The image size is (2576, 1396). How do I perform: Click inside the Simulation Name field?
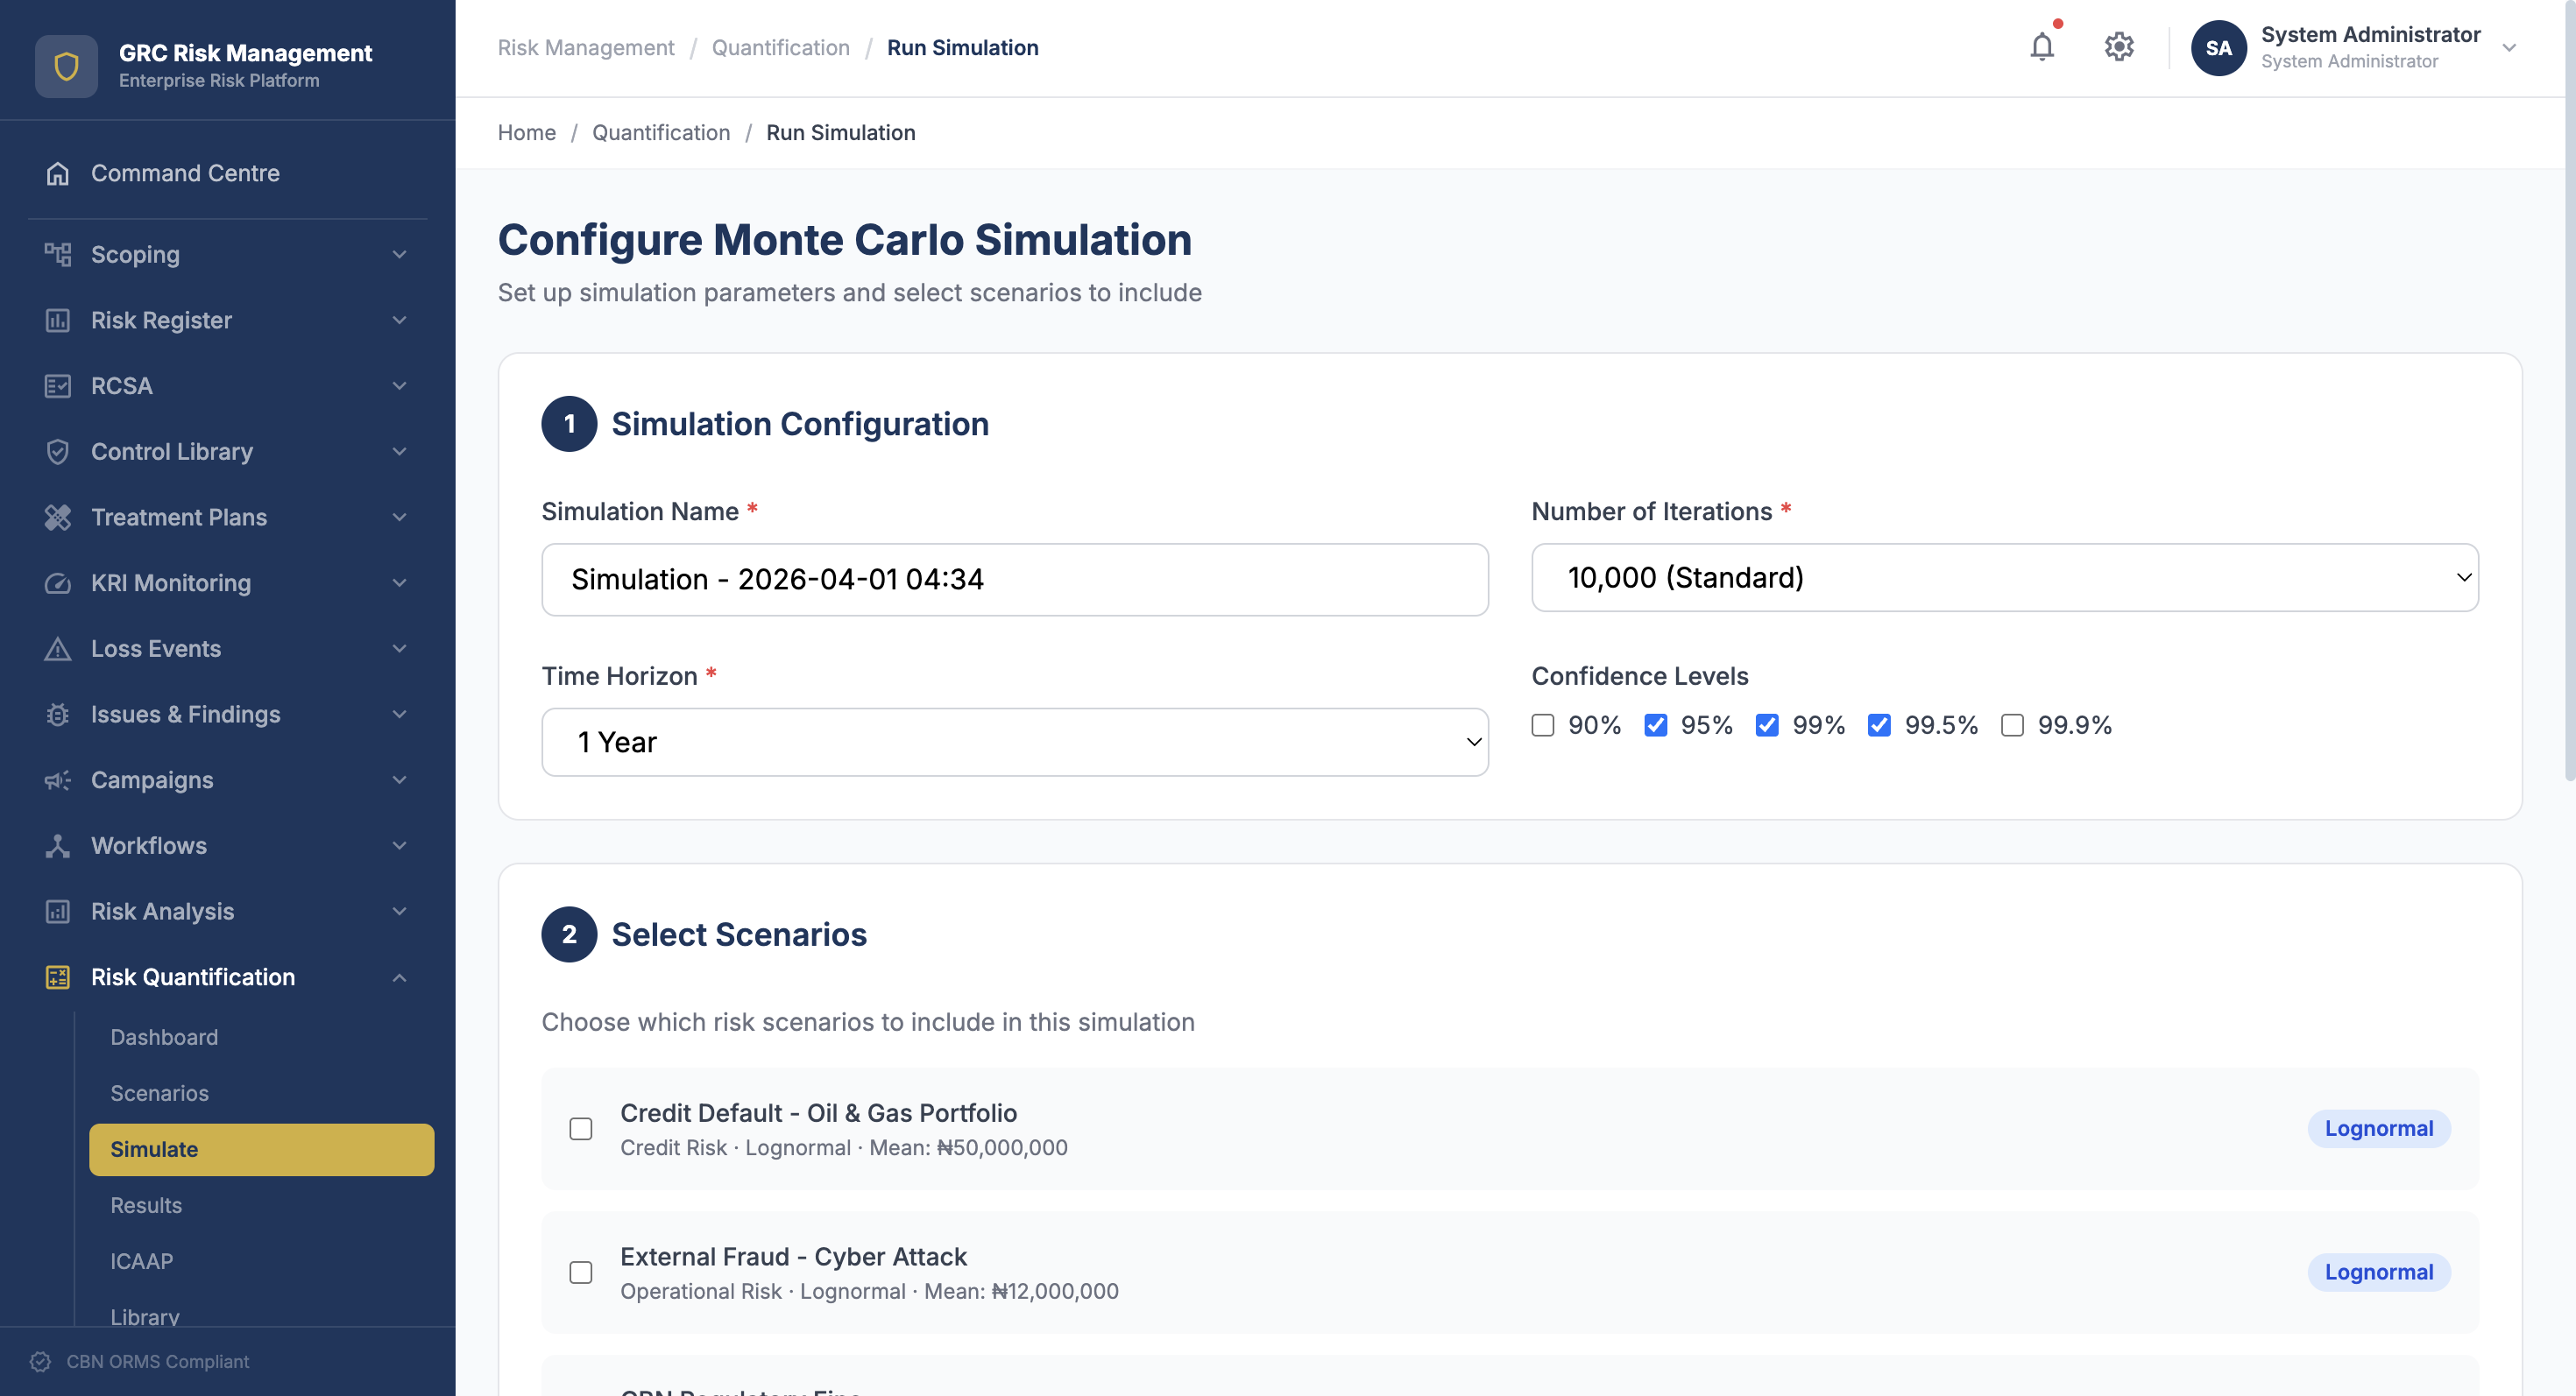(1013, 579)
